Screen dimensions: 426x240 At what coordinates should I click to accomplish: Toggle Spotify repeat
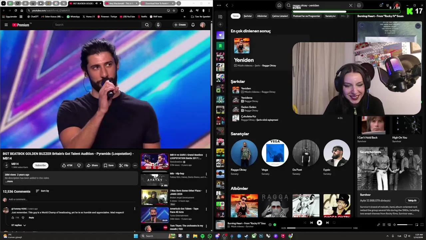pyautogui.click(x=334, y=223)
